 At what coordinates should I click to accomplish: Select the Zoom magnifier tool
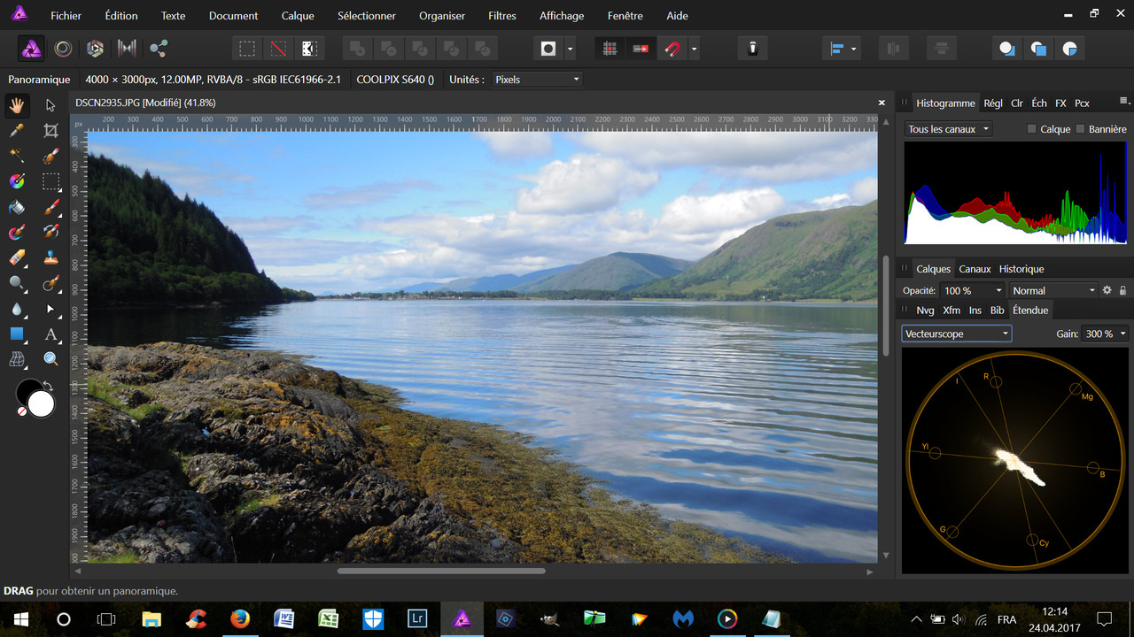50,359
